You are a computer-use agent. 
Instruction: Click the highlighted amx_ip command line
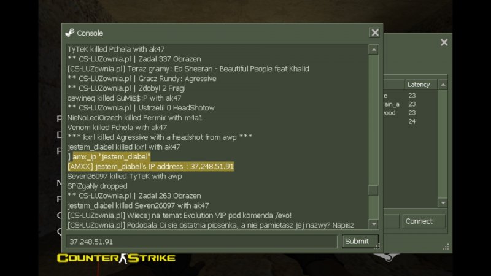112,157
